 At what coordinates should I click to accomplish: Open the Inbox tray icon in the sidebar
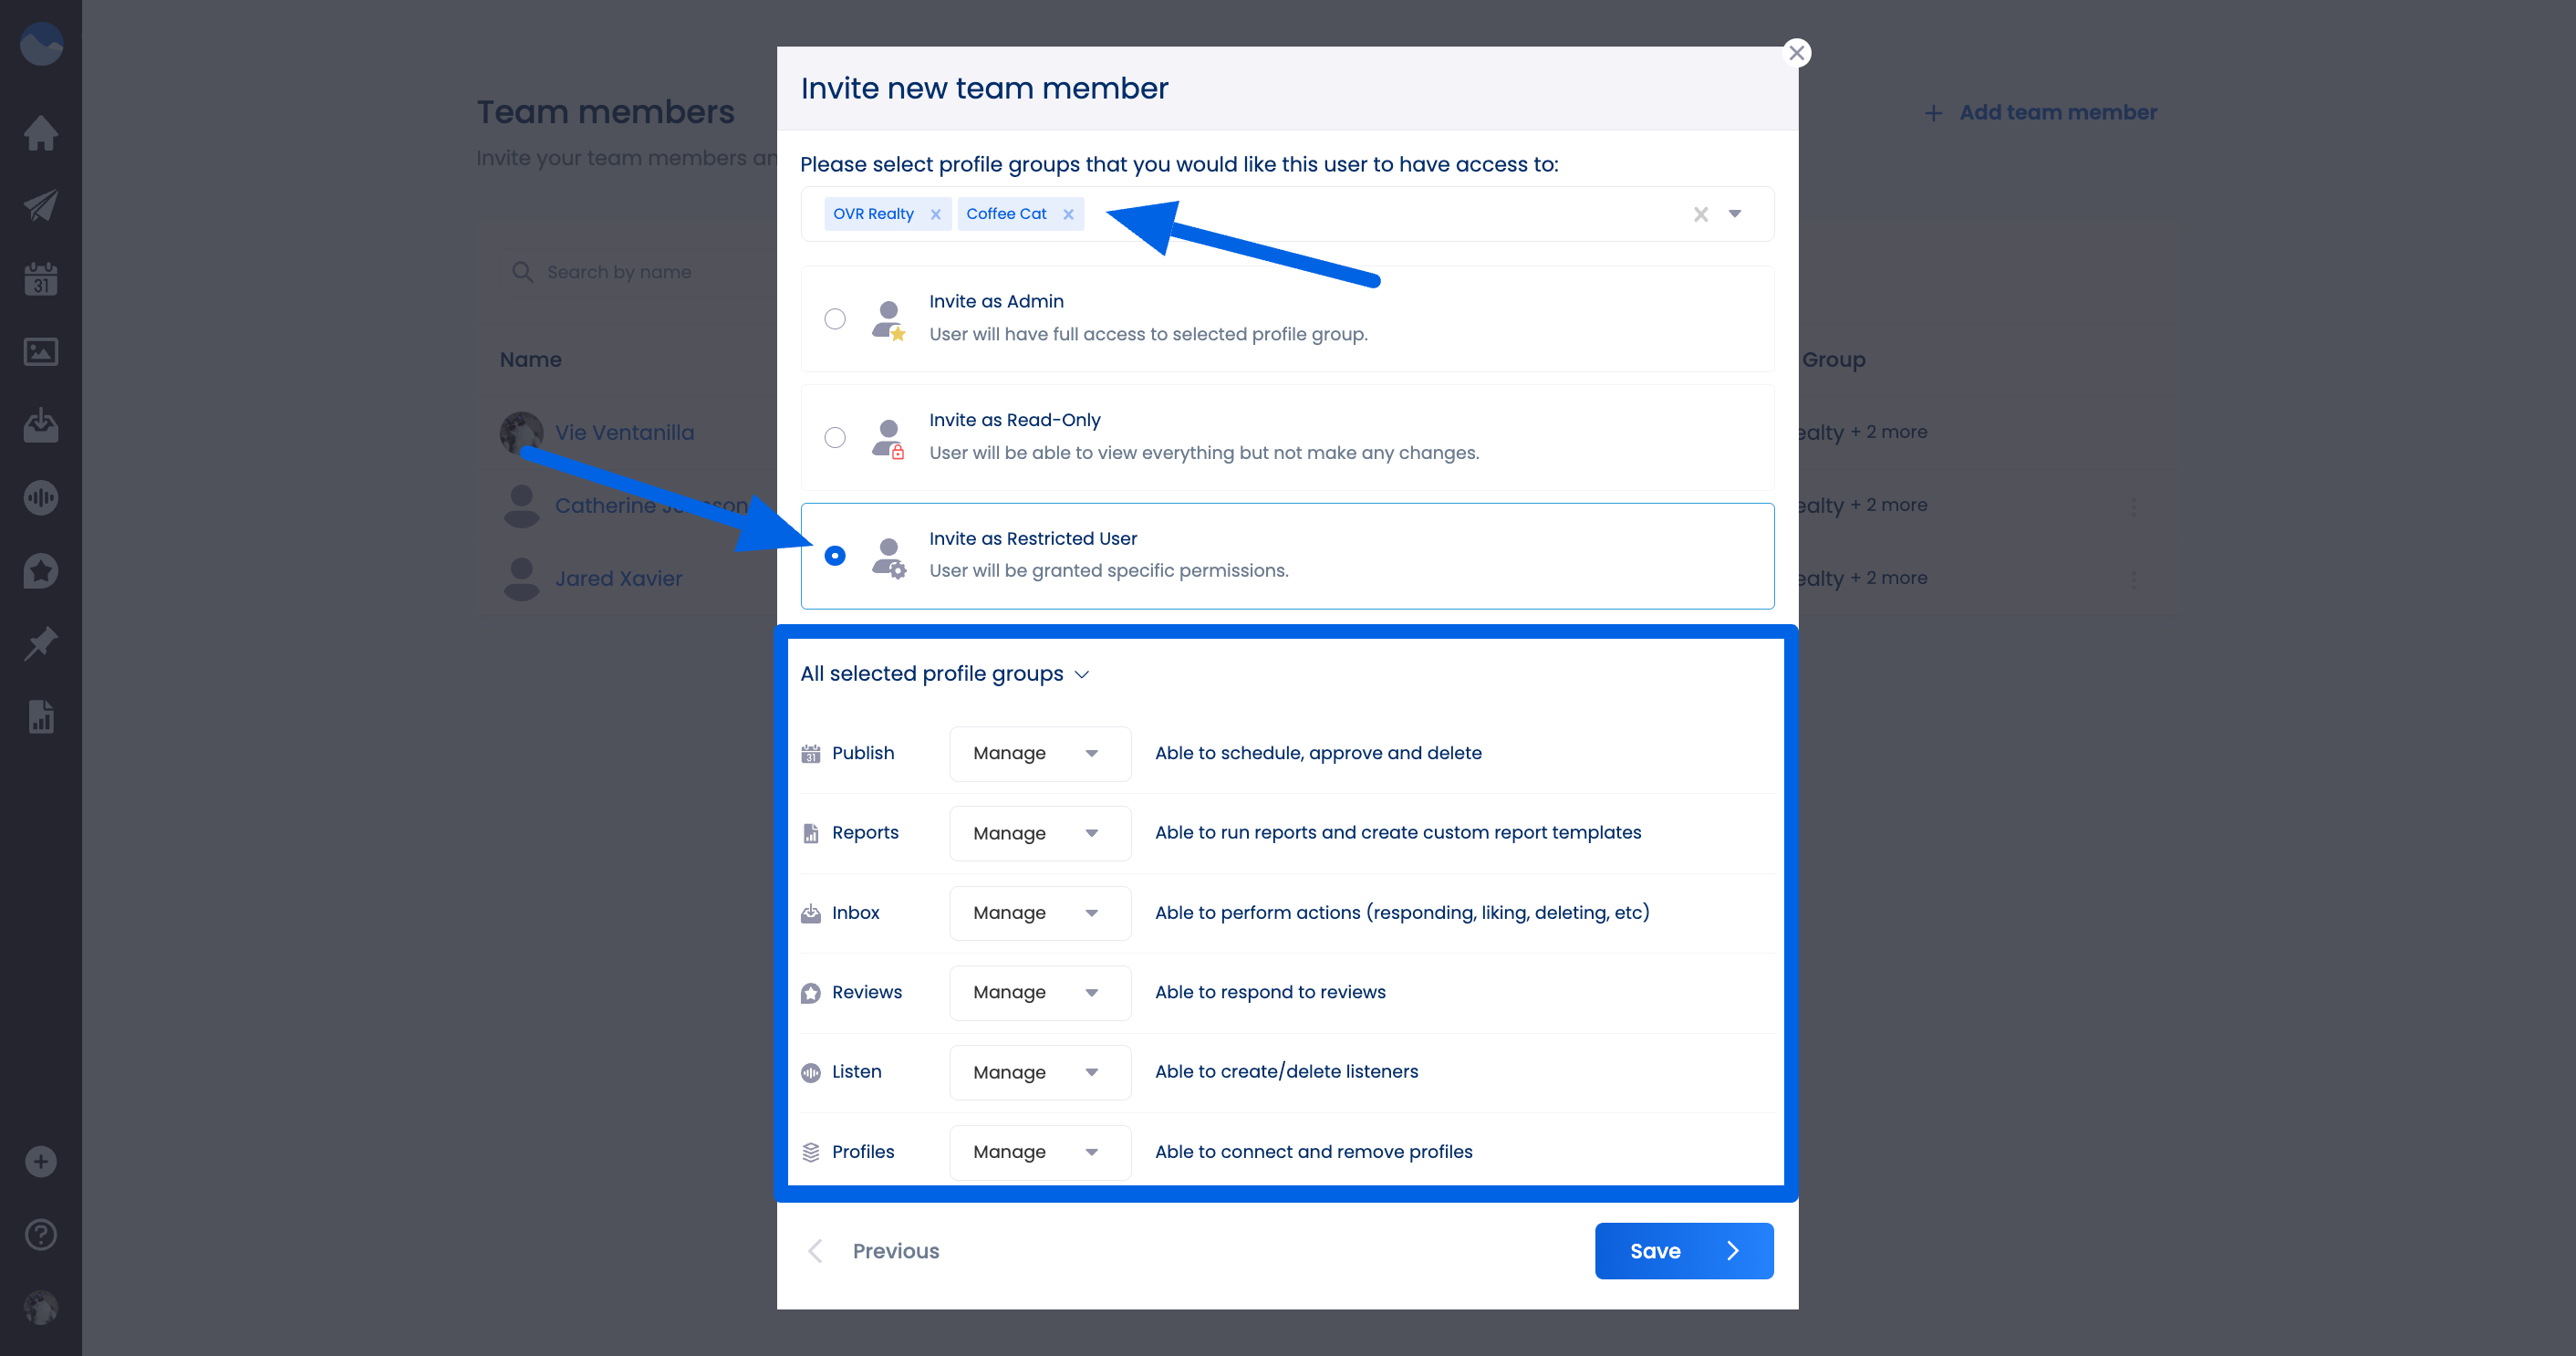[40, 424]
